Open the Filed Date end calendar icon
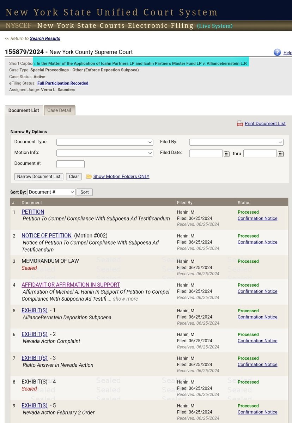Image resolution: width=292 pixels, height=423 pixels. [x=281, y=153]
